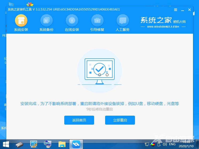The image size is (199, 149).
Task: Open the hamburger menu in title bar
Action: pyautogui.click(x=176, y=10)
